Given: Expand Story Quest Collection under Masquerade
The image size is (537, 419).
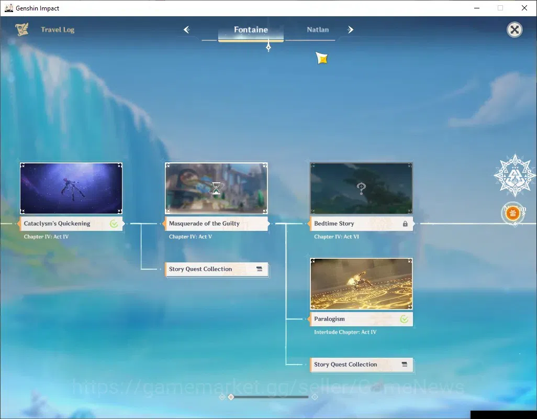Looking at the screenshot, I should coord(217,269).
